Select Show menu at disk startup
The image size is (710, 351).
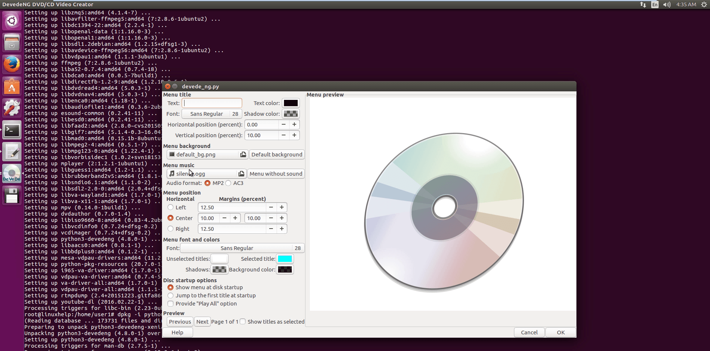[170, 287]
